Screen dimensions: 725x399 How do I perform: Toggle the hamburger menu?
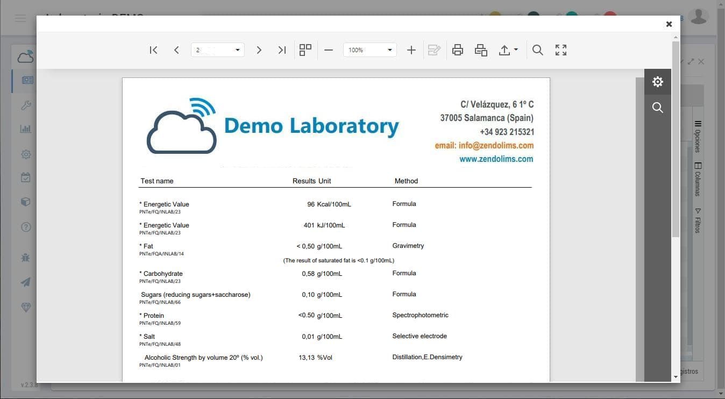coord(20,18)
